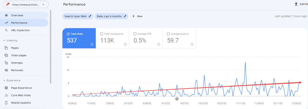Click the Pages document icon
This screenshot has height=109, width=308.
click(7, 48)
